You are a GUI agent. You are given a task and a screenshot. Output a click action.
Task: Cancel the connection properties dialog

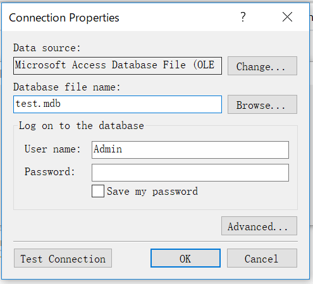click(x=262, y=258)
